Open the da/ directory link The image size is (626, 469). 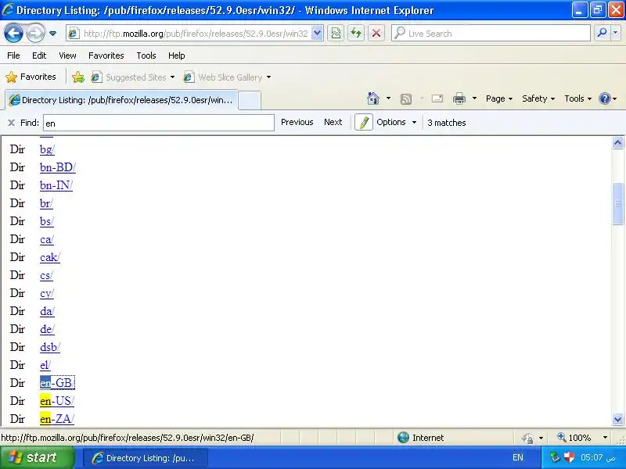tap(47, 311)
